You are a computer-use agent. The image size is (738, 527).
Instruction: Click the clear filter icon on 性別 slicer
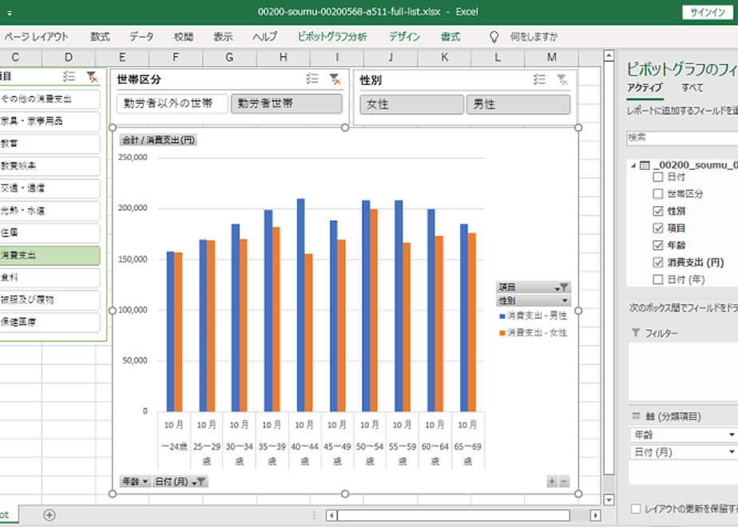pyautogui.click(x=562, y=80)
